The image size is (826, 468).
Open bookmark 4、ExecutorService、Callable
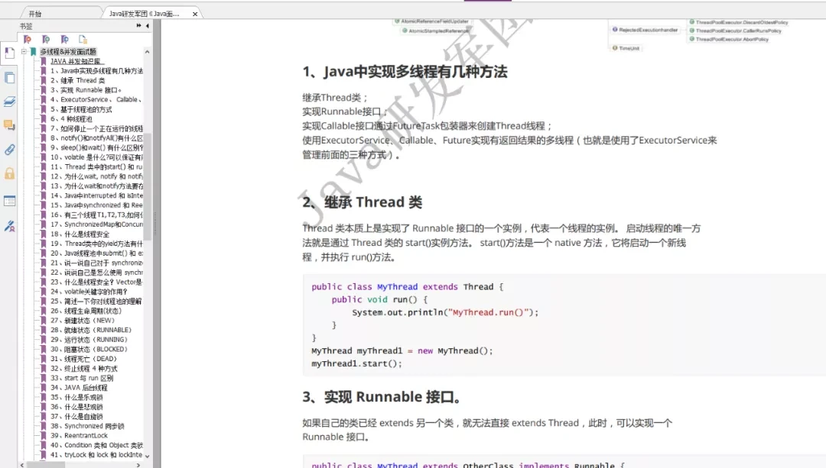(x=96, y=99)
